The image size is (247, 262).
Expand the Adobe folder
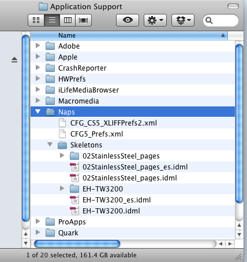38,46
